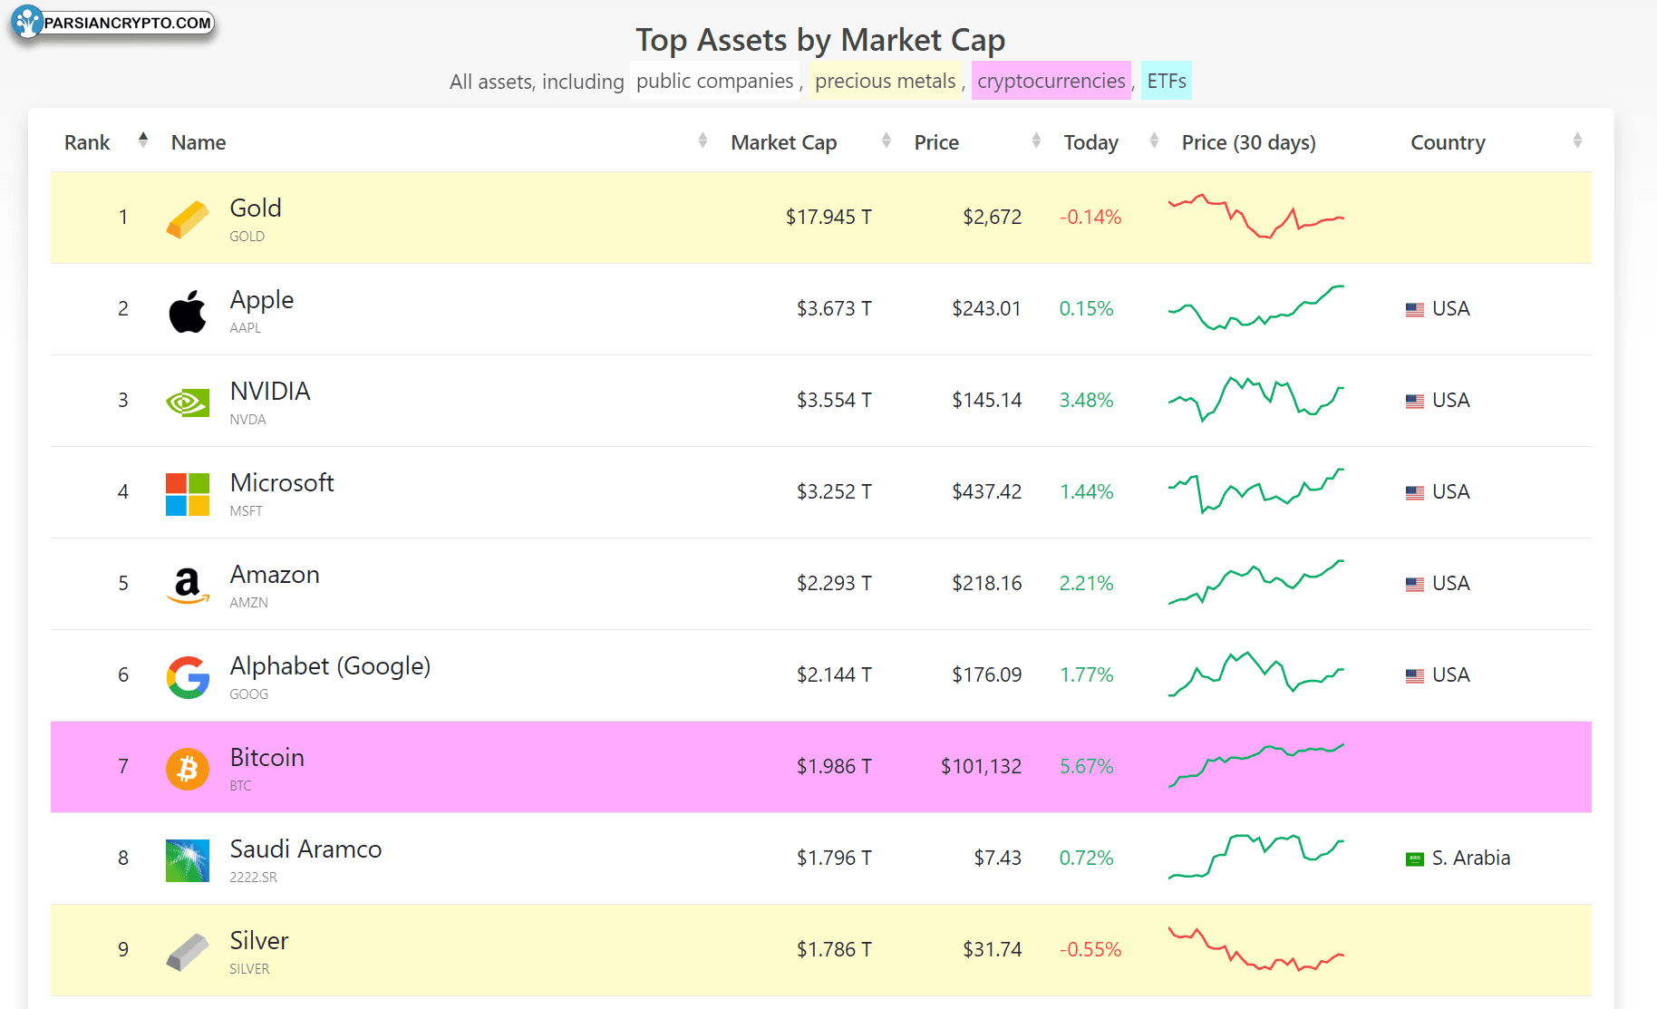Image resolution: width=1657 pixels, height=1009 pixels.
Task: Click the Apple logo icon
Action: pos(188,311)
